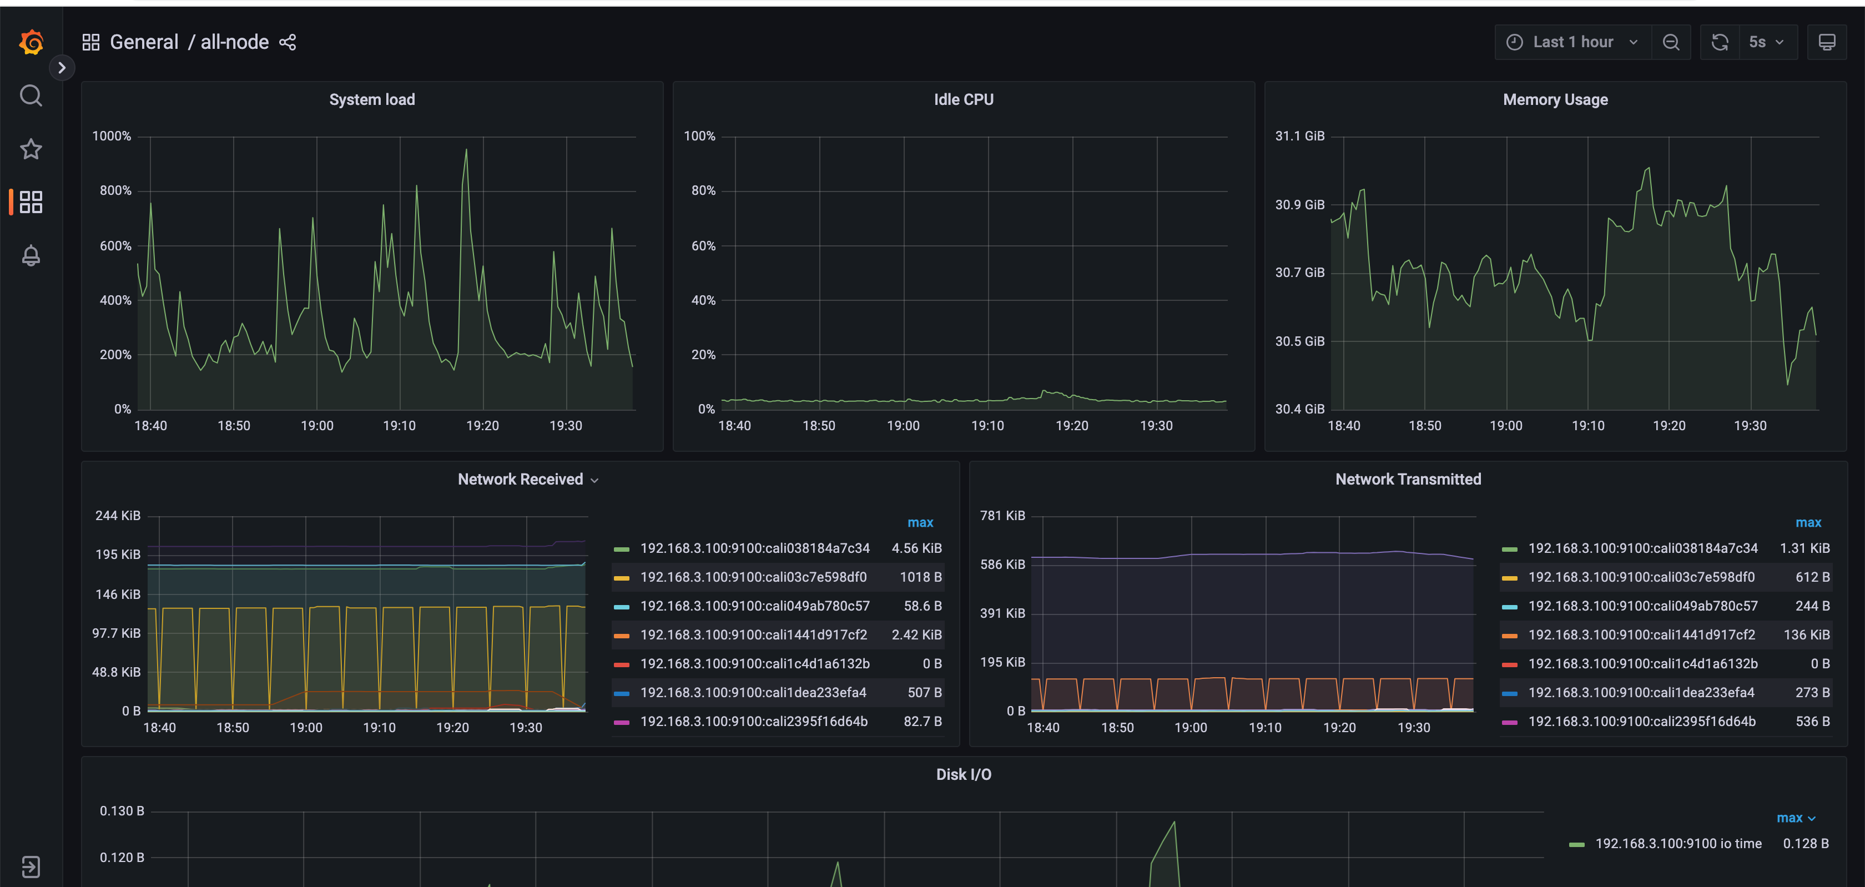Open the Dashboards grid icon in sidebar
The width and height of the screenshot is (1865, 887).
(x=31, y=202)
